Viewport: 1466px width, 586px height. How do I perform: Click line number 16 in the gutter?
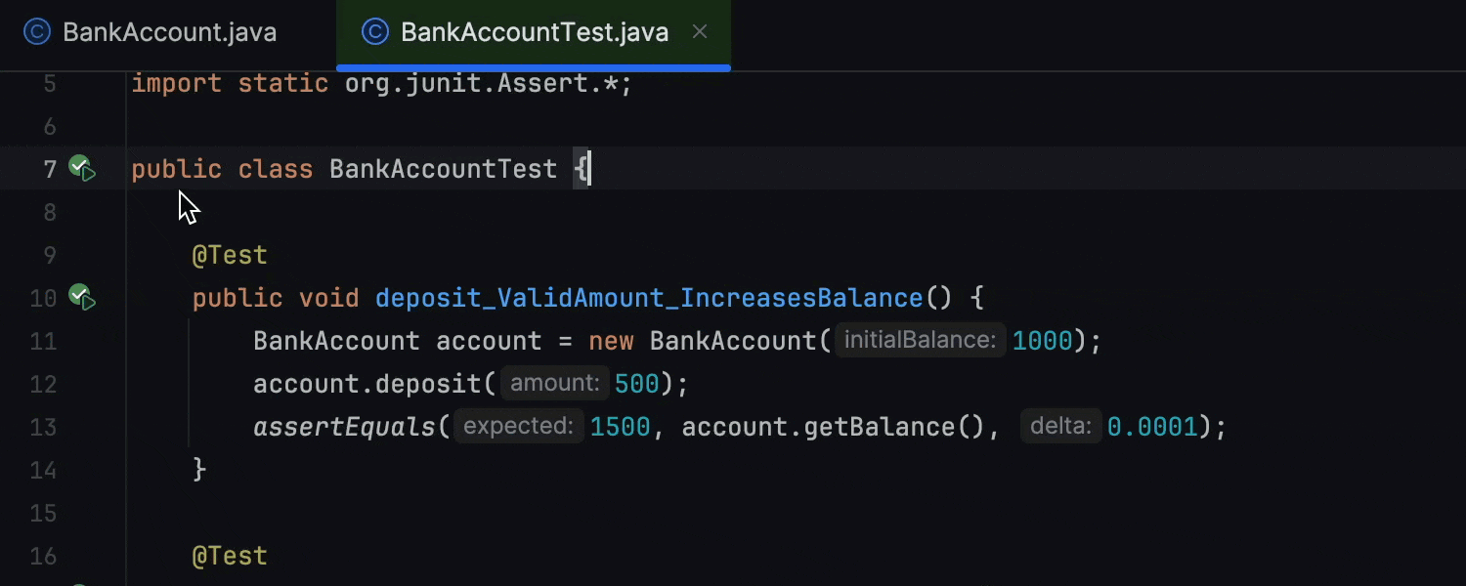pos(43,556)
